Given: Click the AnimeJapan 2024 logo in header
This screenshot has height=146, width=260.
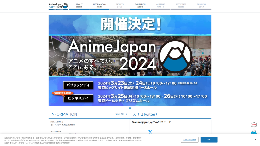Looking at the screenshot, I should click(x=58, y=6).
